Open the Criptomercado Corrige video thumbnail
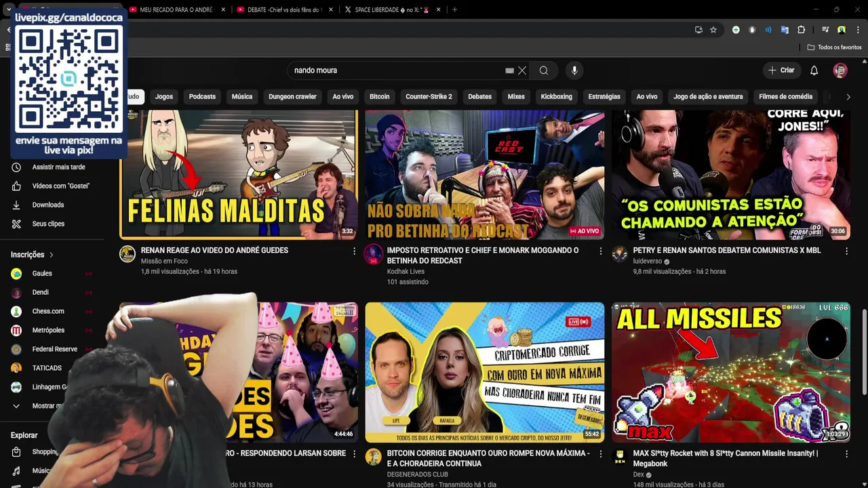The image size is (868, 488). pos(485,373)
